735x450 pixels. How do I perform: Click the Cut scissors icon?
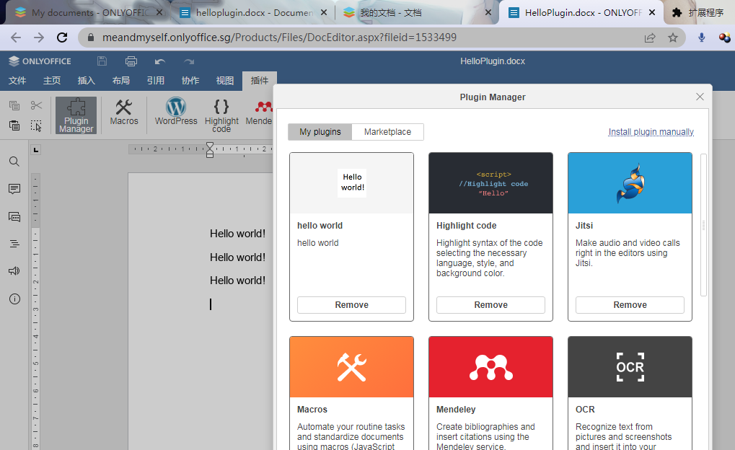[x=36, y=105]
